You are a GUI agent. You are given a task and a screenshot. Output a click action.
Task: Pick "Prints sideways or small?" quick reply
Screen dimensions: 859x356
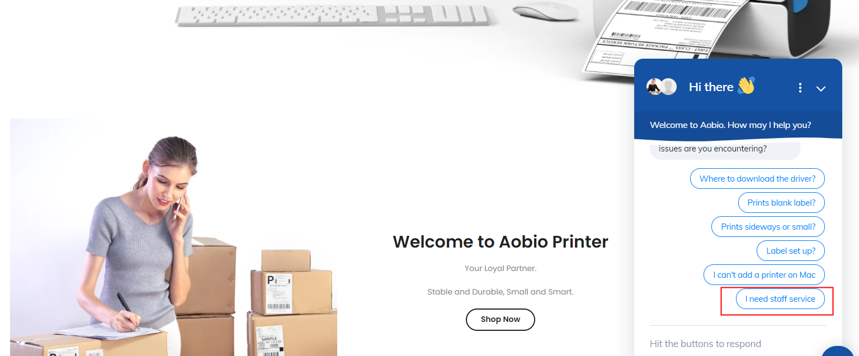(768, 227)
